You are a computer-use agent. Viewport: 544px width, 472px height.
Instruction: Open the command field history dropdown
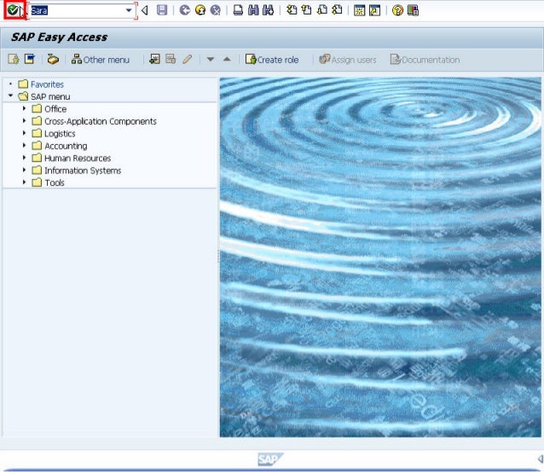click(x=129, y=10)
